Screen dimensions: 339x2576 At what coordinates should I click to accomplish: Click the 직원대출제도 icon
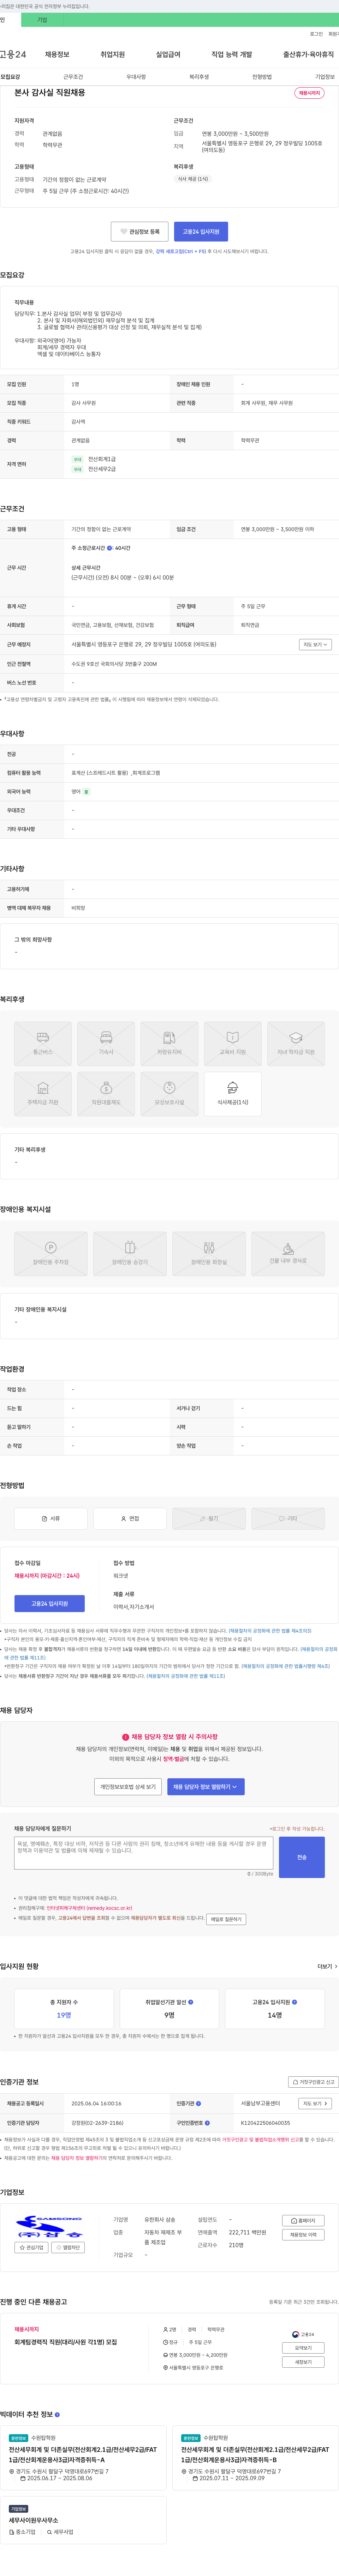tap(106, 1094)
